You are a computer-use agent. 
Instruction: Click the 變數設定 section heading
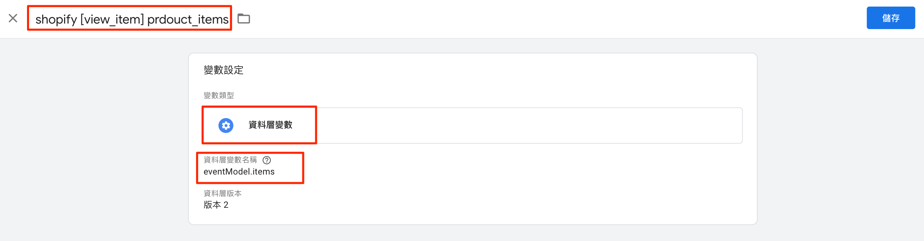pos(223,70)
